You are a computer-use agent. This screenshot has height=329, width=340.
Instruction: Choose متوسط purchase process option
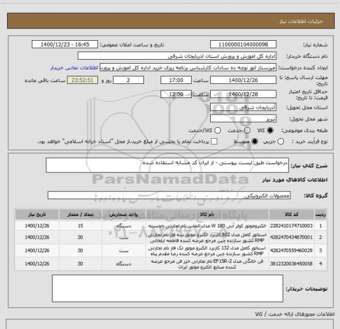click(x=255, y=142)
